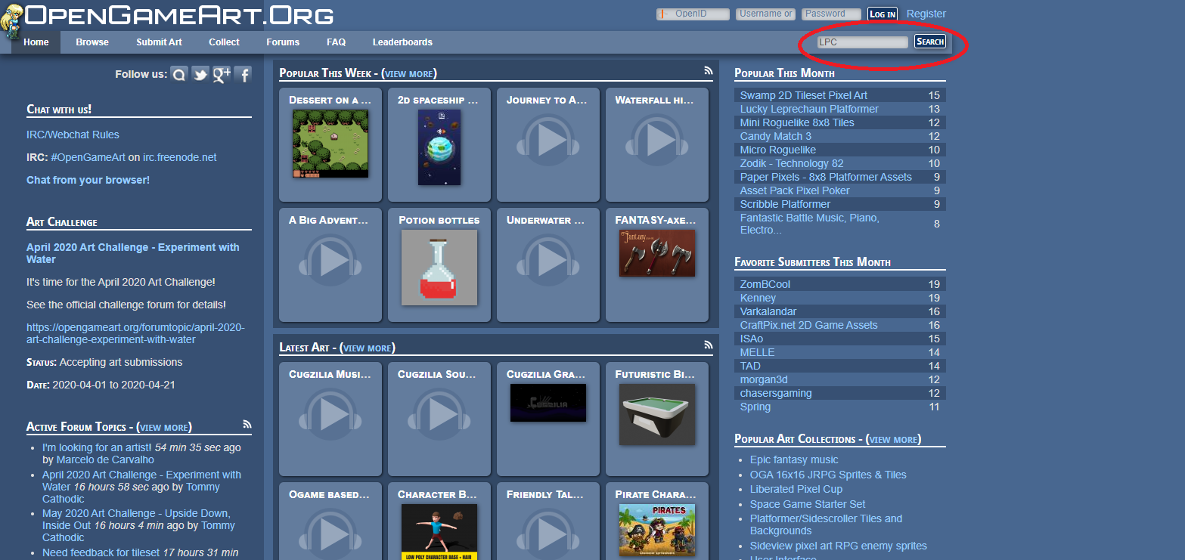Open submitter ZomBCool profile

(765, 284)
